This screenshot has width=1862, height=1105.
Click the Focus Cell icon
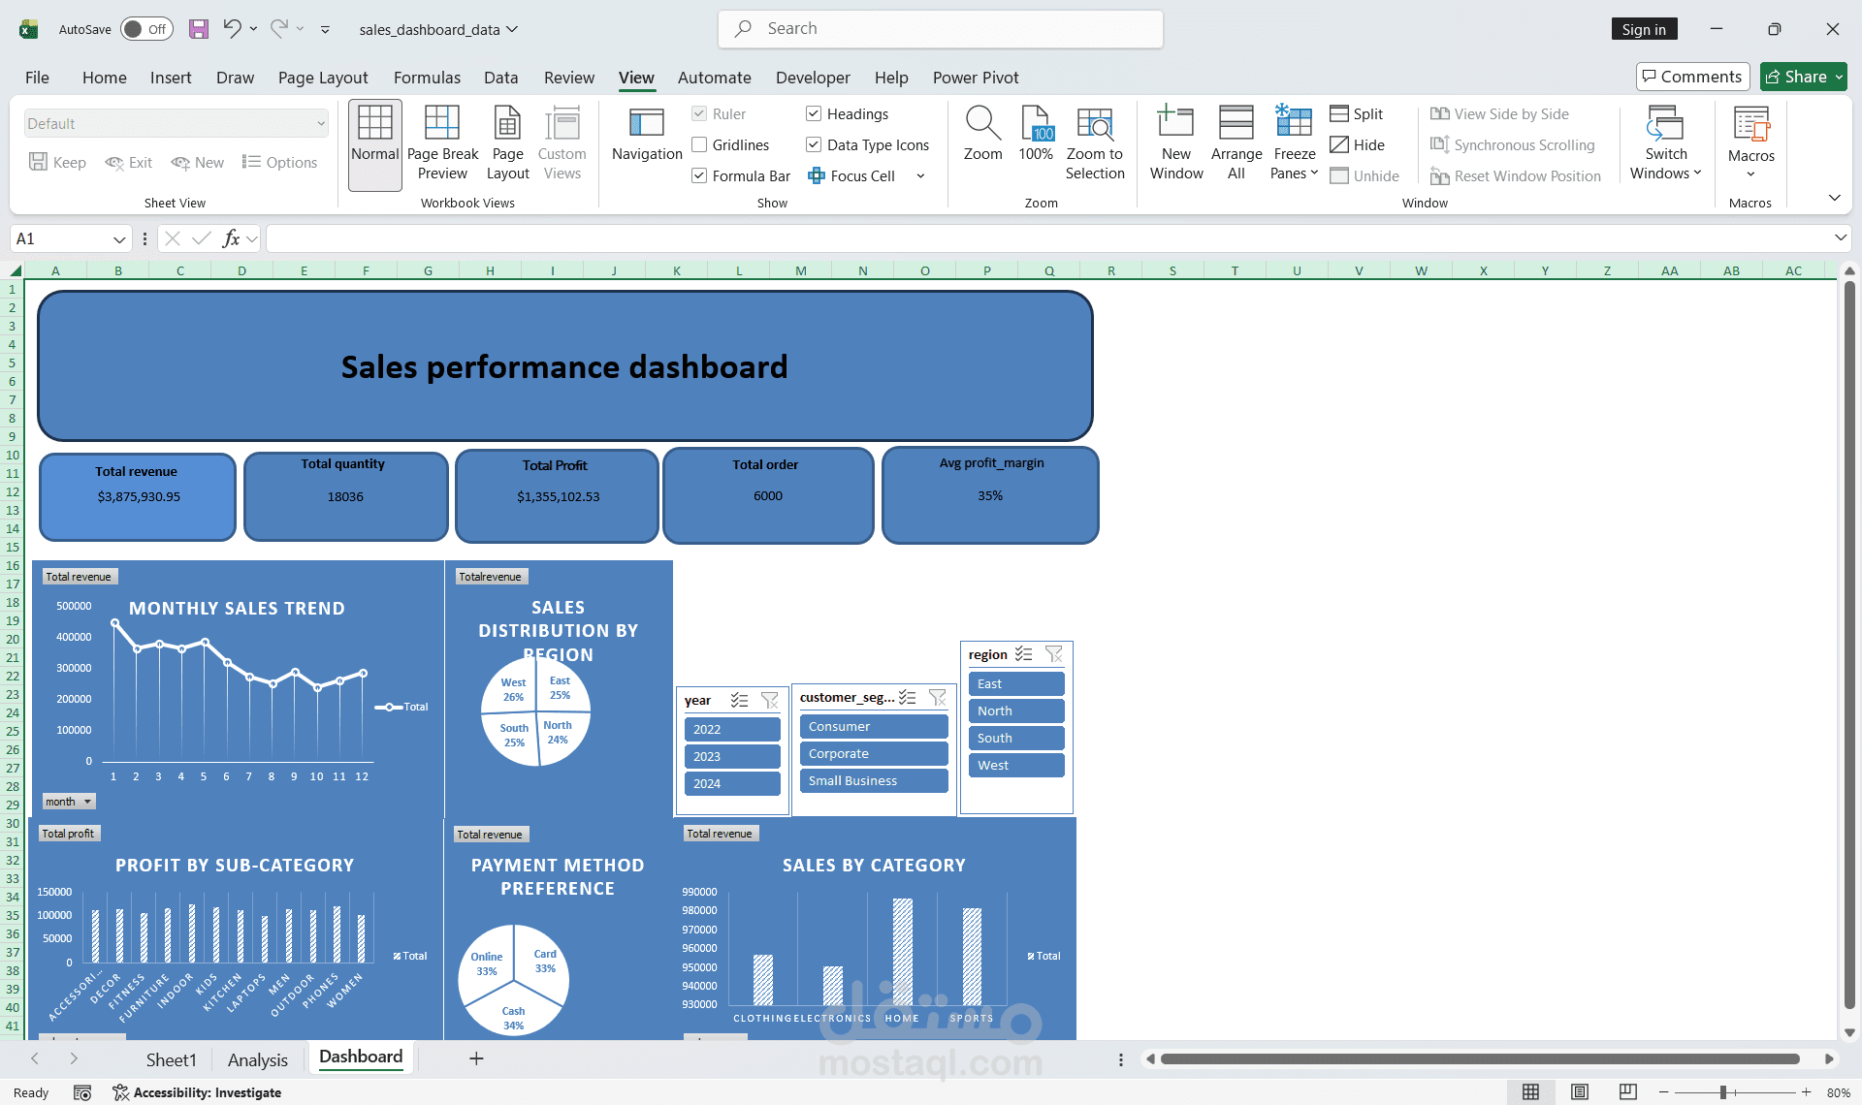817,176
